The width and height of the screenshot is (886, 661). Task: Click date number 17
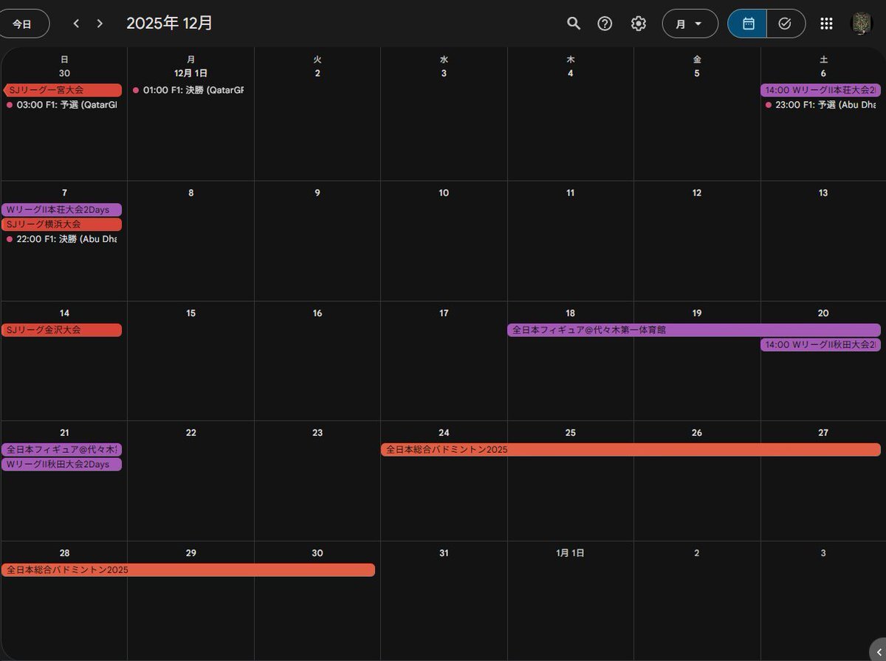444,314
